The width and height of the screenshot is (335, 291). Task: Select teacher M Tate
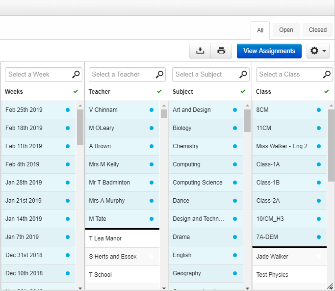[x=122, y=219]
